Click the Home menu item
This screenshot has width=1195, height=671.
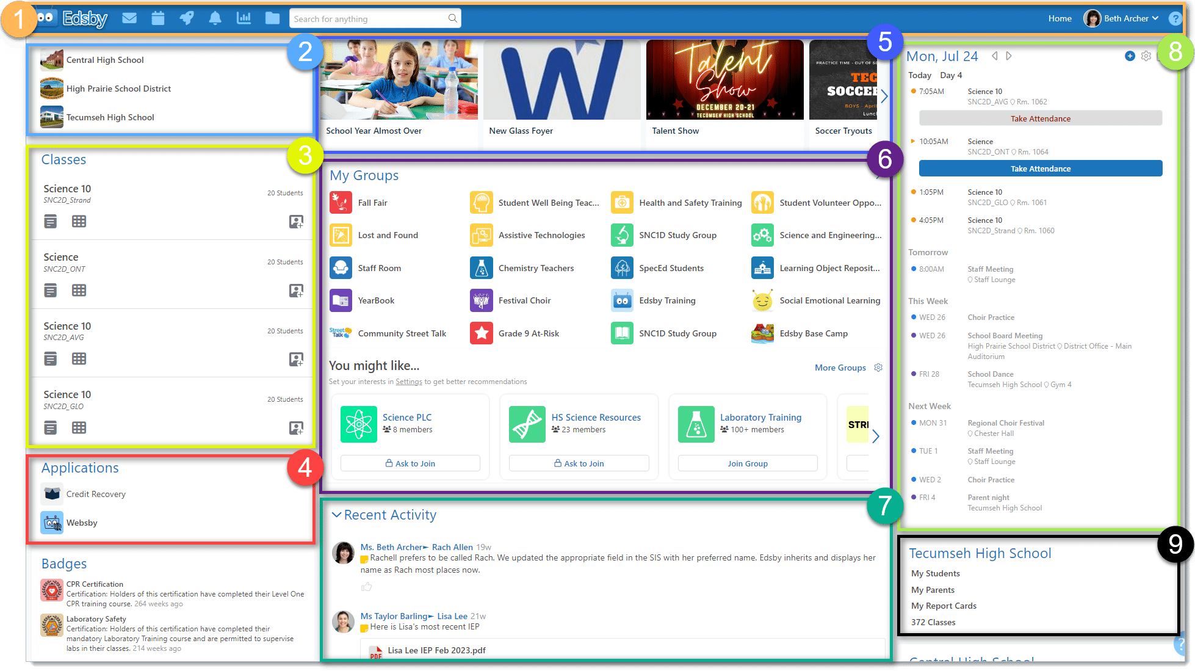pos(1060,18)
